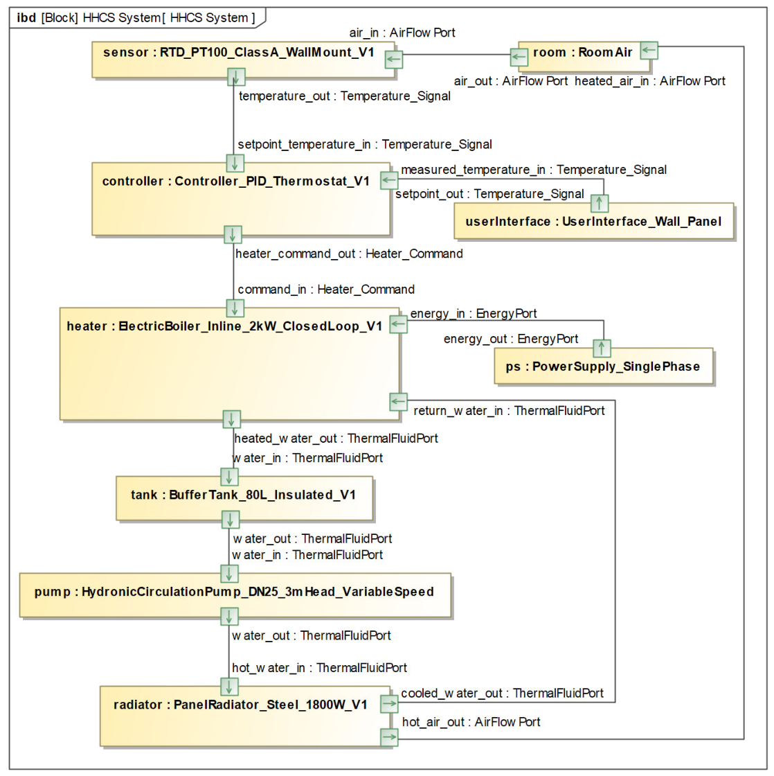Select the 'return_water_in : ThermalFluidPort' label text

tap(509, 411)
